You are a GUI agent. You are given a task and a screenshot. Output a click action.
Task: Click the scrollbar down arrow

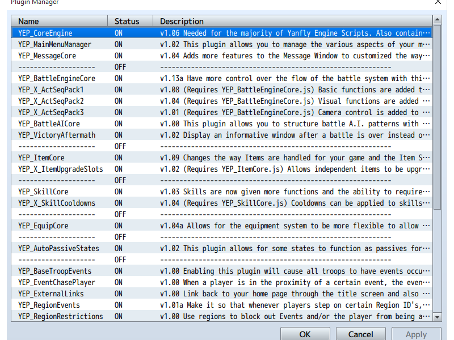click(x=437, y=317)
